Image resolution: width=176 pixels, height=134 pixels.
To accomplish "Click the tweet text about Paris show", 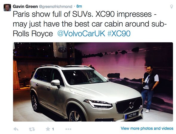I will pos(90,24).
